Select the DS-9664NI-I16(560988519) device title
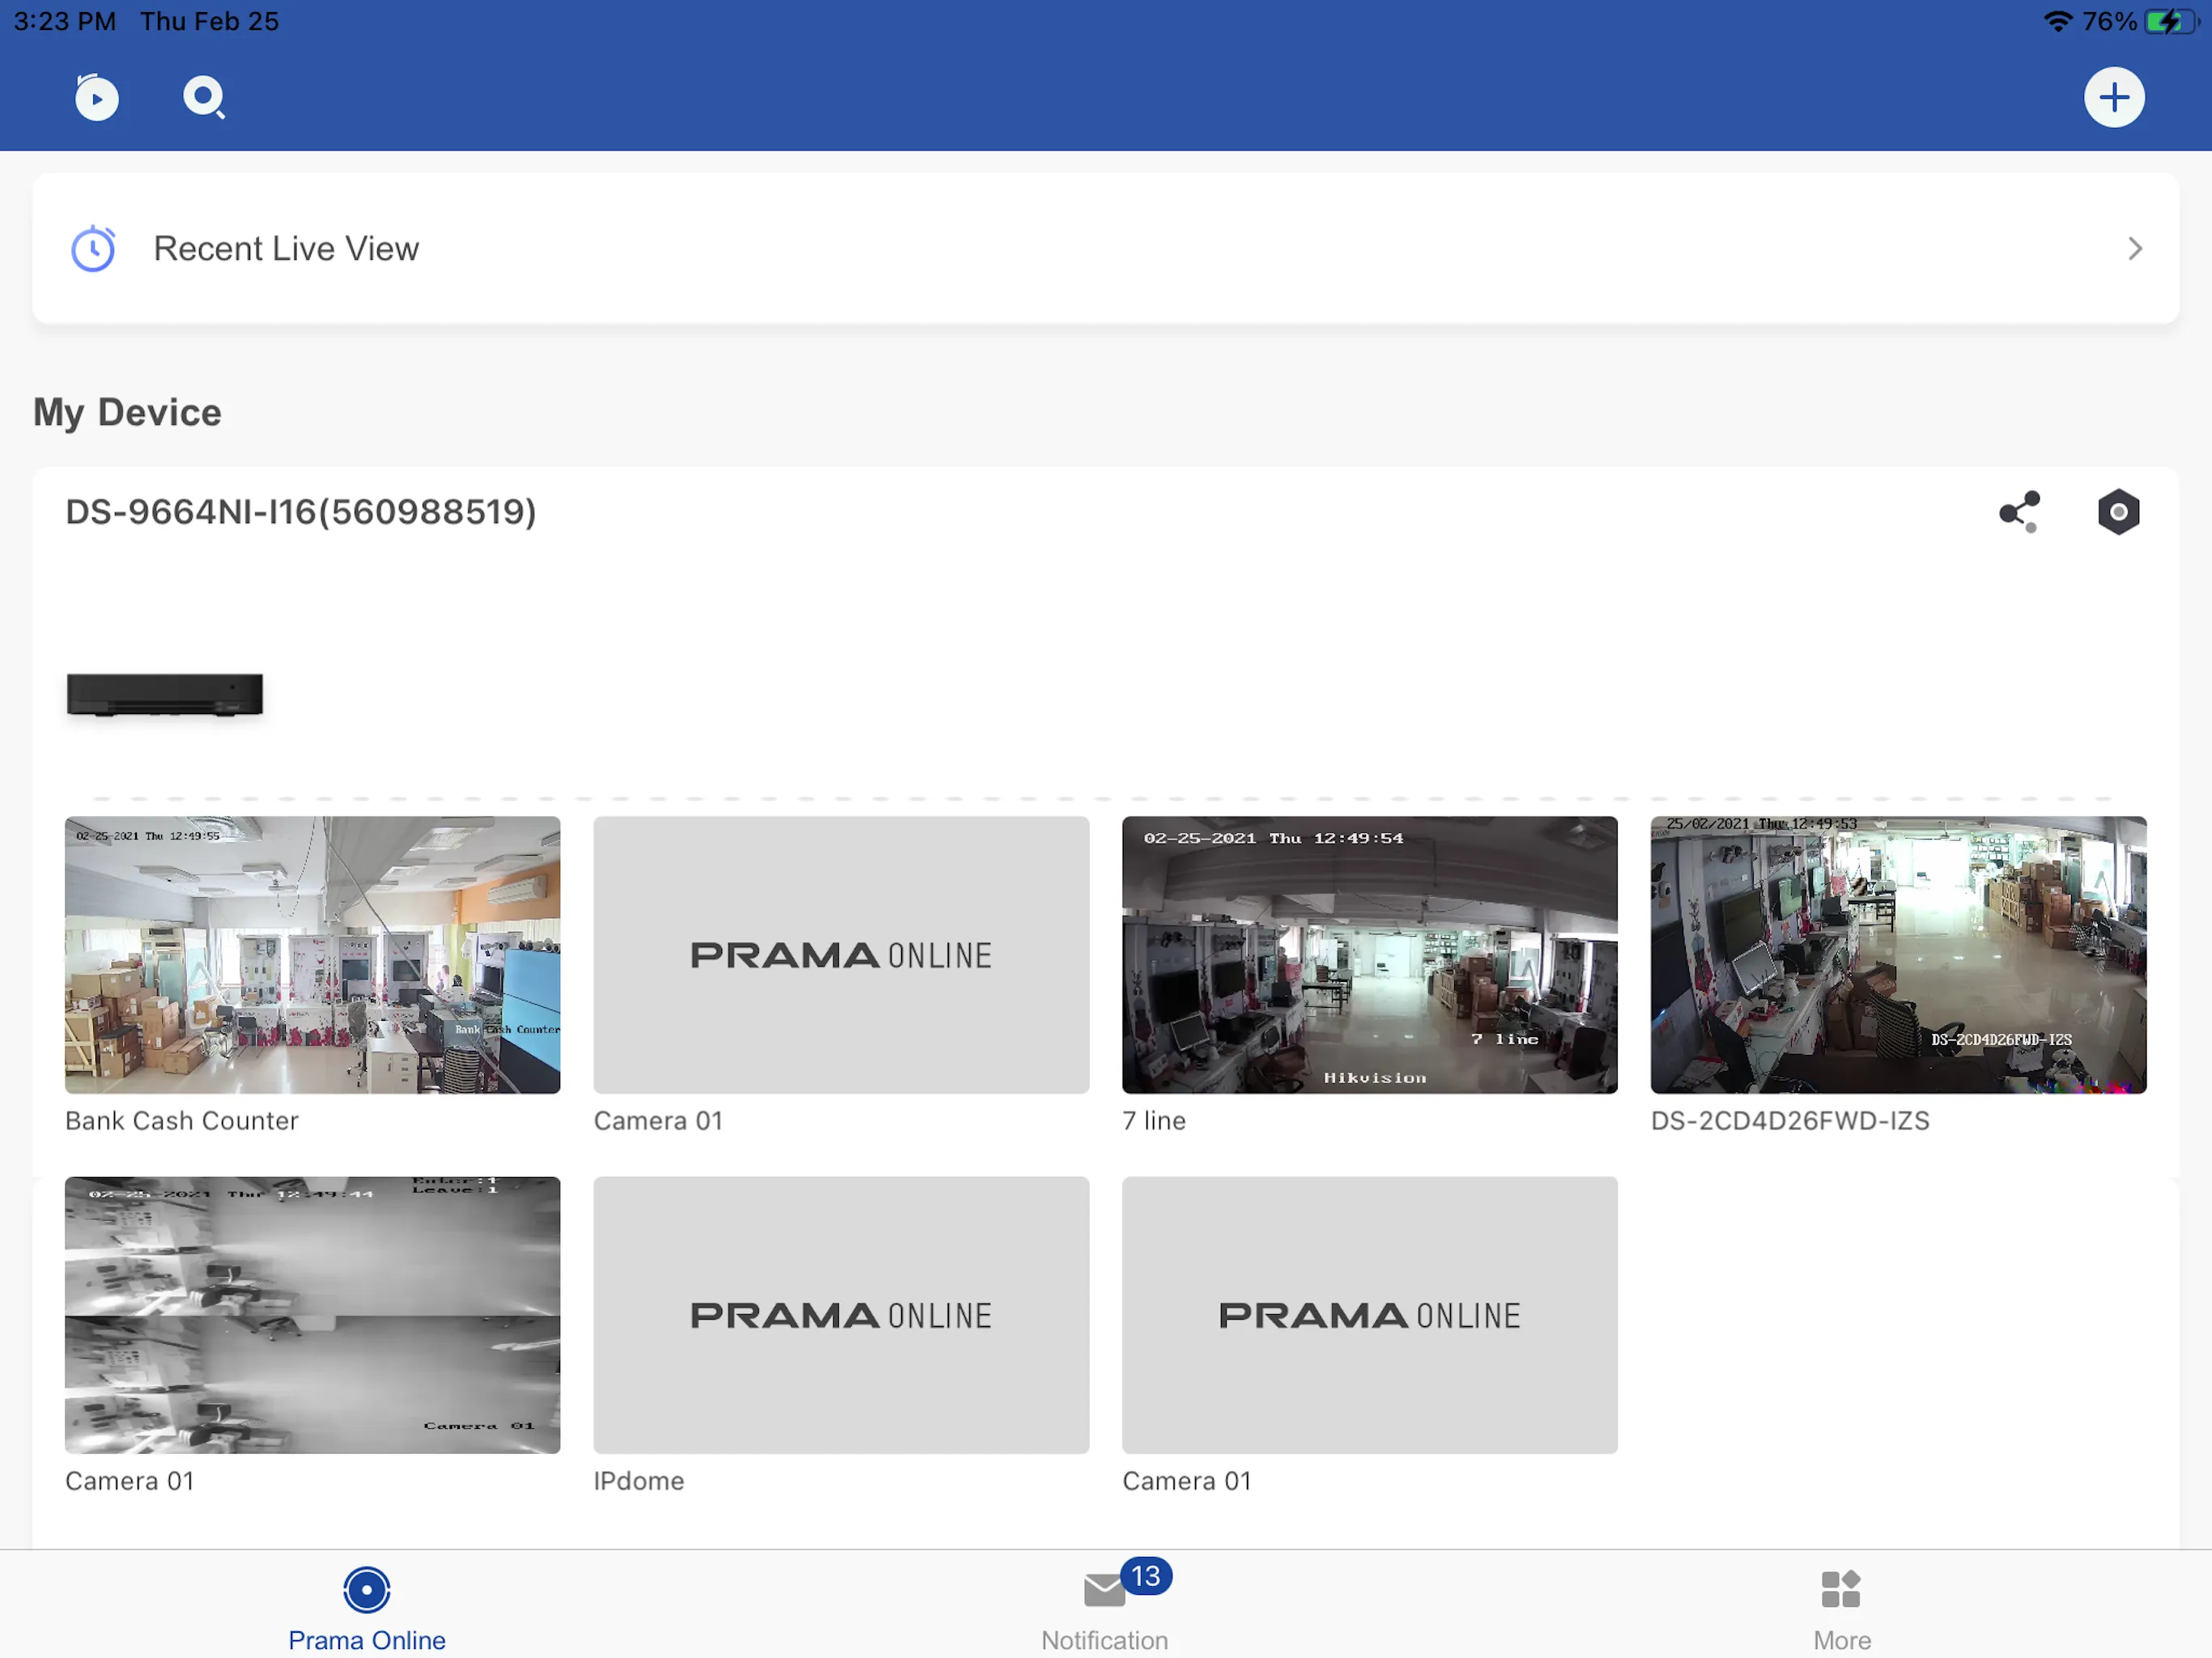The width and height of the screenshot is (2212, 1658). click(301, 512)
